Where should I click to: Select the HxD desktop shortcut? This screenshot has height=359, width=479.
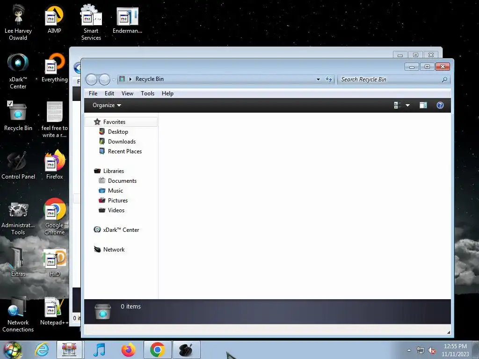pyautogui.click(x=54, y=263)
